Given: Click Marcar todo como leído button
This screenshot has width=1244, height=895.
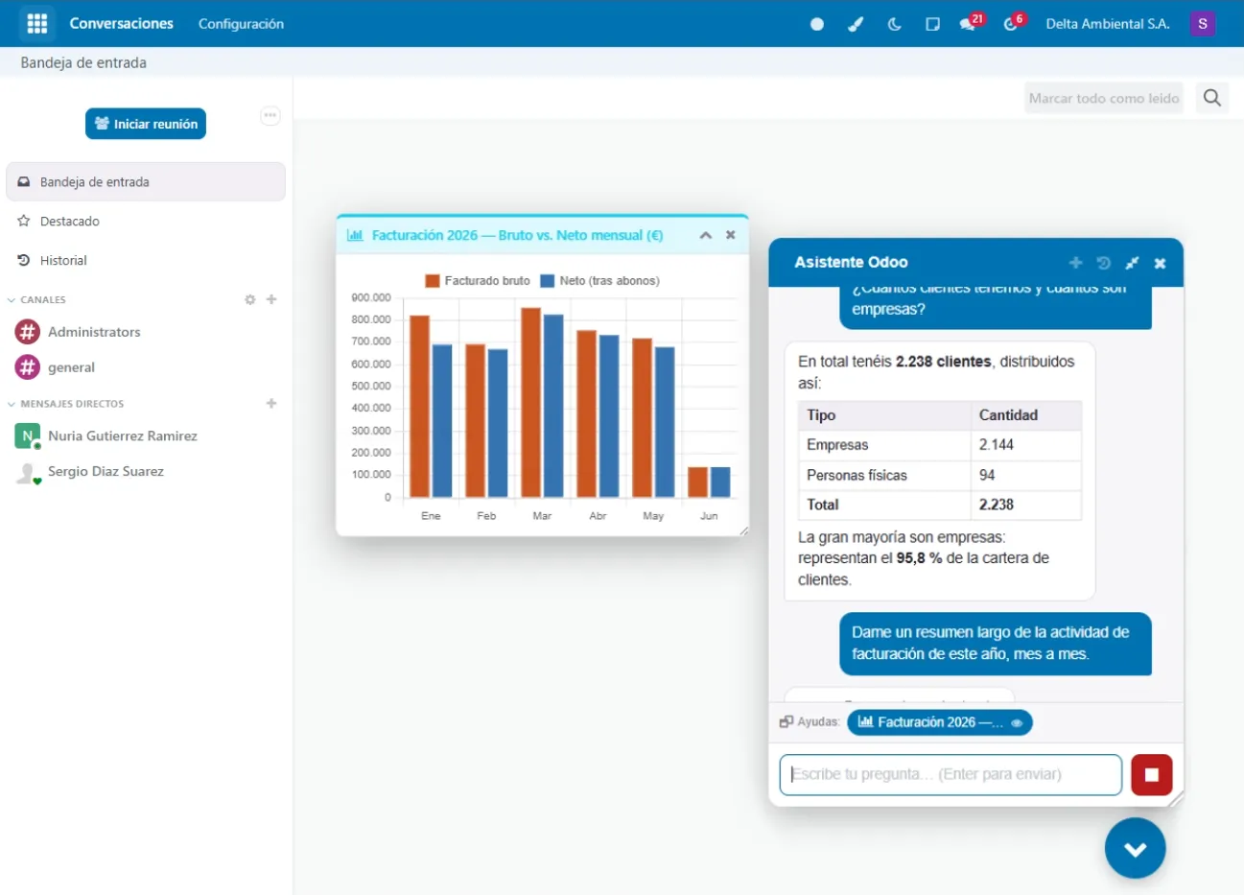Looking at the screenshot, I should (x=1104, y=98).
